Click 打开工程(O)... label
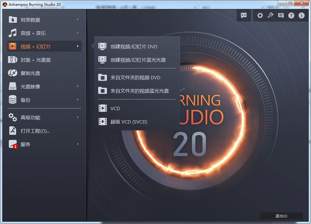 click(x=35, y=131)
